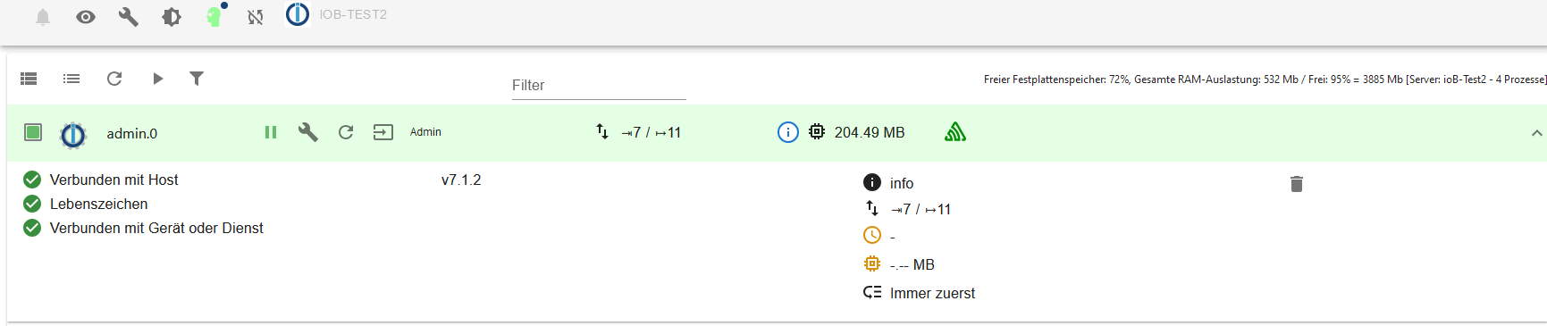Open admin.0 web interface link icon
This screenshot has height=326, width=1547.
383,132
